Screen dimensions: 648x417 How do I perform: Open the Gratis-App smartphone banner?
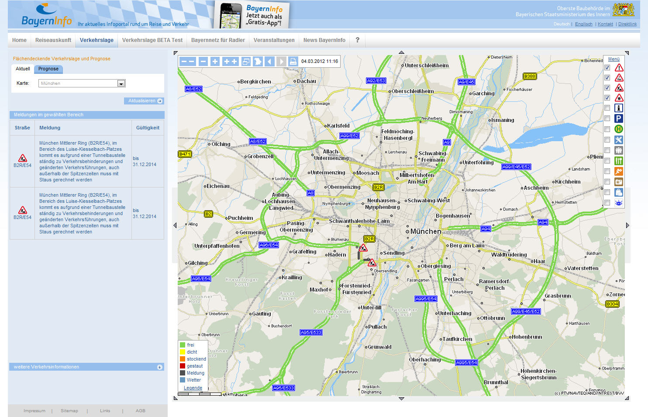[x=252, y=15]
